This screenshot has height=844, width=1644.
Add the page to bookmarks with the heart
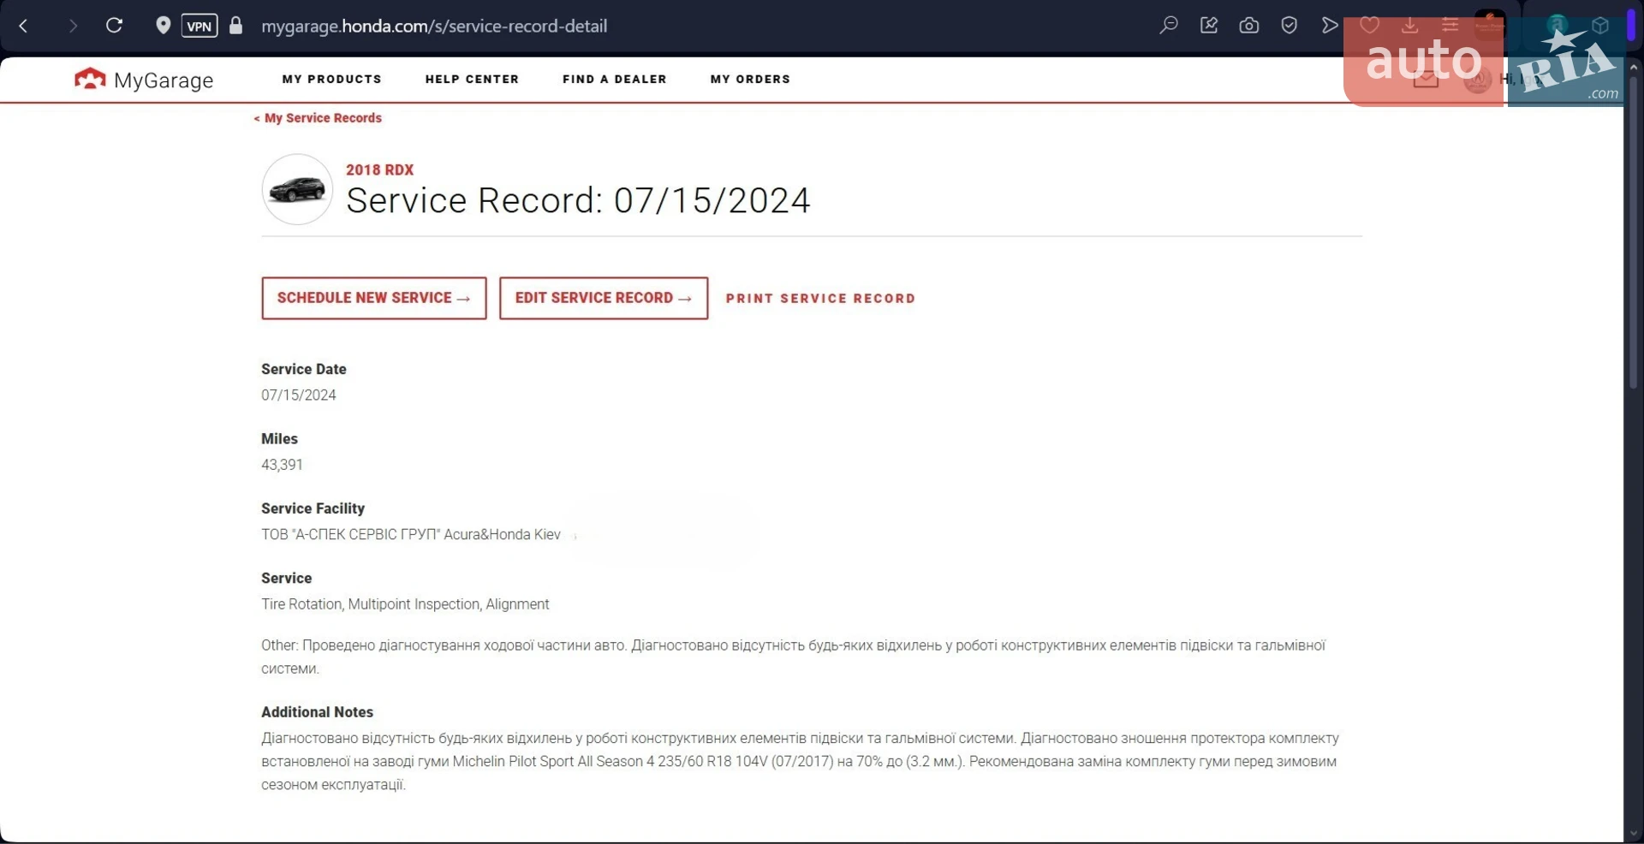pos(1370,26)
